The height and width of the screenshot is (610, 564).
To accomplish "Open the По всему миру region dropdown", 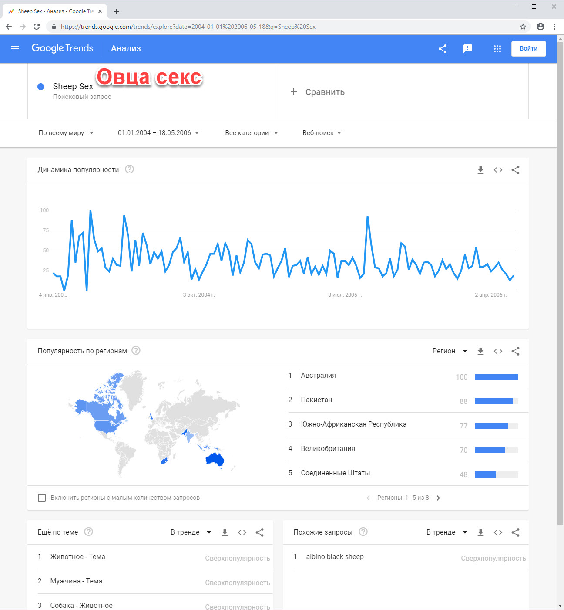I will click(x=66, y=133).
